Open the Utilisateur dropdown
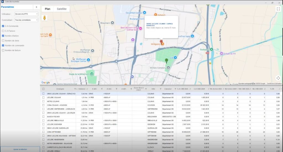This screenshot has height=152, width=283. (27, 14)
